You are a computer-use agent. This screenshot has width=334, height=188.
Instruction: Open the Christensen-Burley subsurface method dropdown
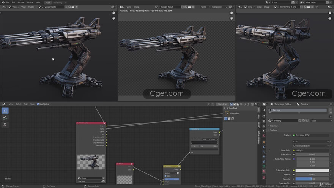(x=311, y=146)
